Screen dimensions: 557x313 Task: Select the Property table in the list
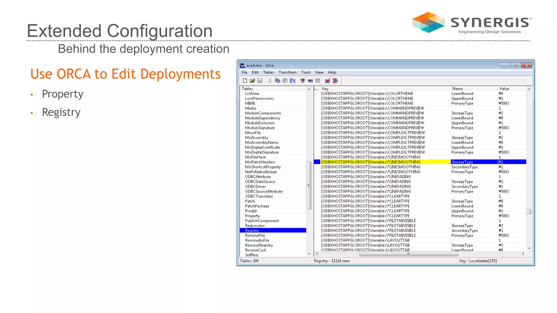pyautogui.click(x=252, y=216)
